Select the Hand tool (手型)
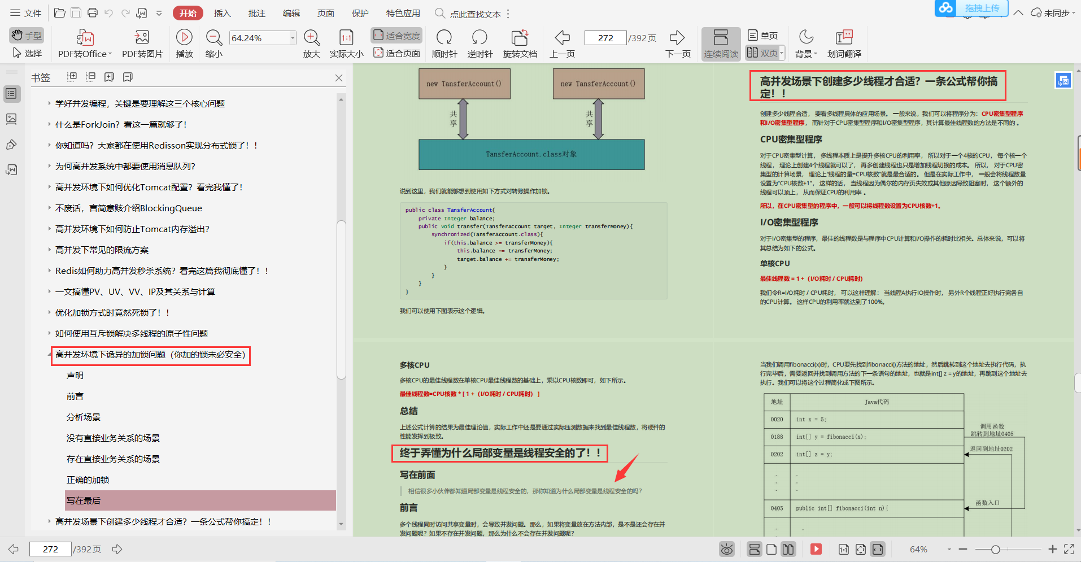The height and width of the screenshot is (562, 1081). pos(27,36)
